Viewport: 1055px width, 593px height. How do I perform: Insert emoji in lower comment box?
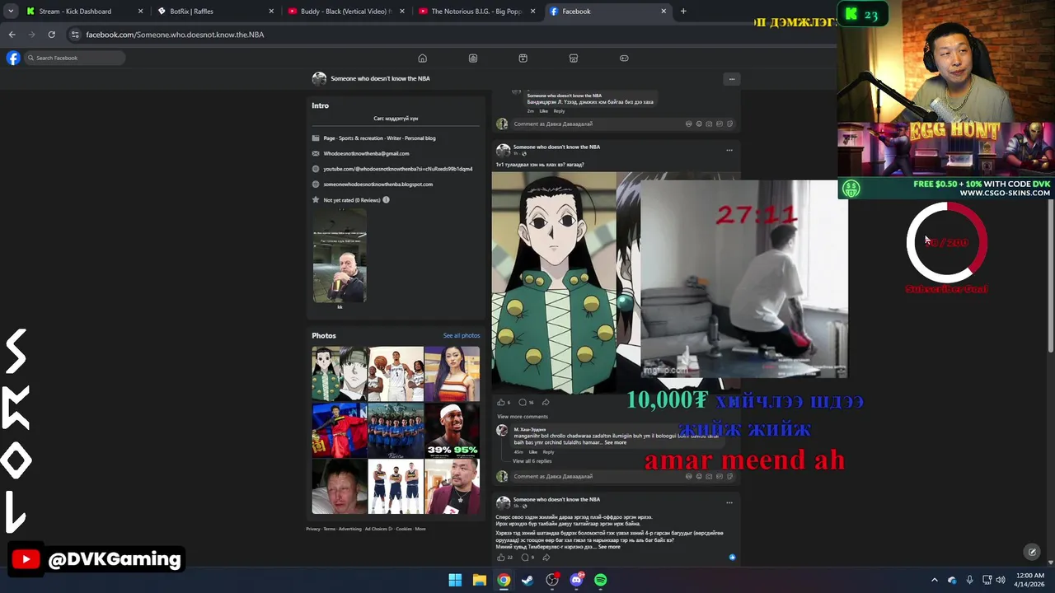(x=699, y=476)
